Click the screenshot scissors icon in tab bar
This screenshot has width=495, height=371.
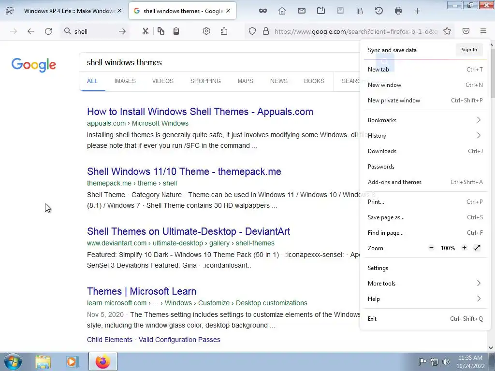point(10,11)
